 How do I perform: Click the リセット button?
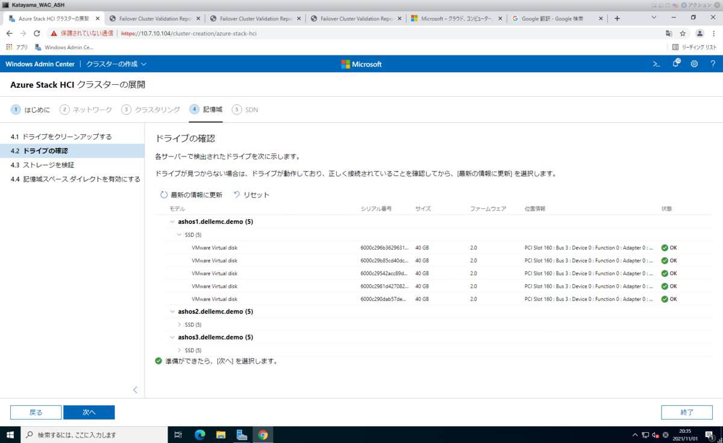tap(251, 194)
